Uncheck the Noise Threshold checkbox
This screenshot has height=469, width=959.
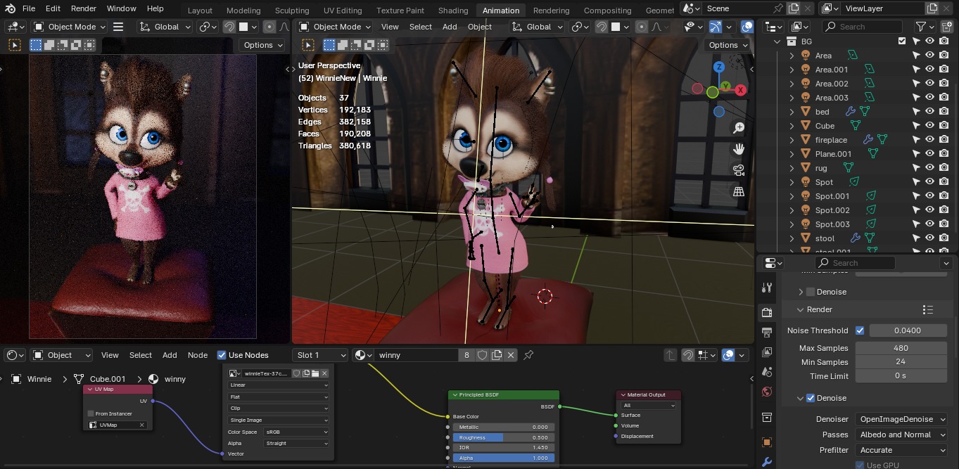pyautogui.click(x=860, y=330)
